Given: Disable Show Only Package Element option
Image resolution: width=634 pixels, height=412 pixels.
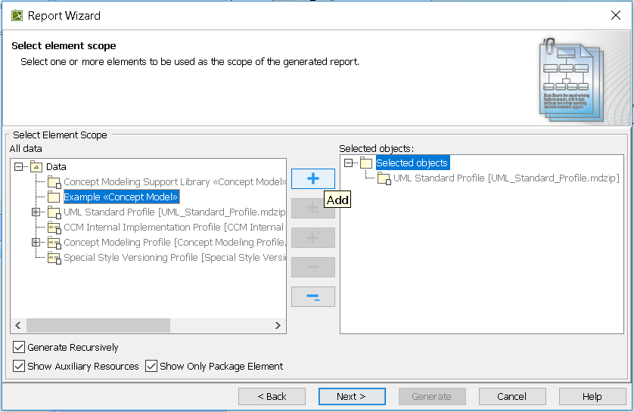Looking at the screenshot, I should [x=151, y=366].
